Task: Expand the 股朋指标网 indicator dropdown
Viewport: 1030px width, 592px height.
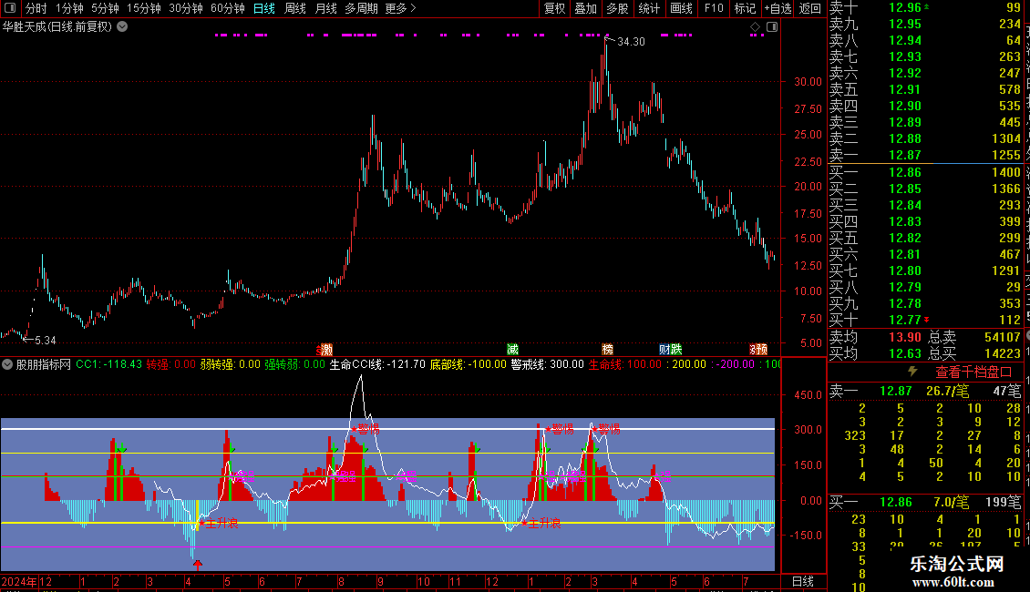Action: click(x=7, y=364)
